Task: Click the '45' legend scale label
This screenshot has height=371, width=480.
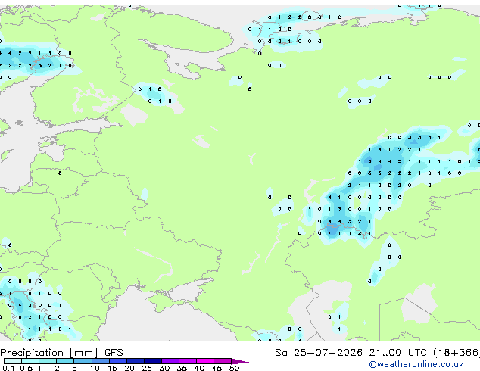Action: pos(217,368)
